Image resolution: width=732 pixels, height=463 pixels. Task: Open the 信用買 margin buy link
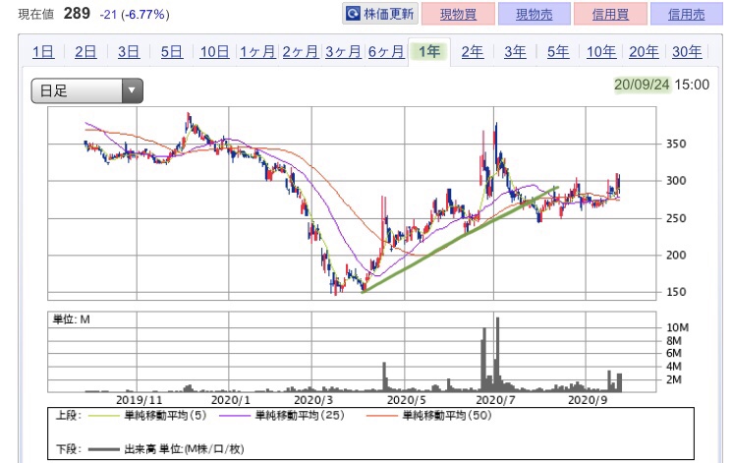click(x=610, y=14)
